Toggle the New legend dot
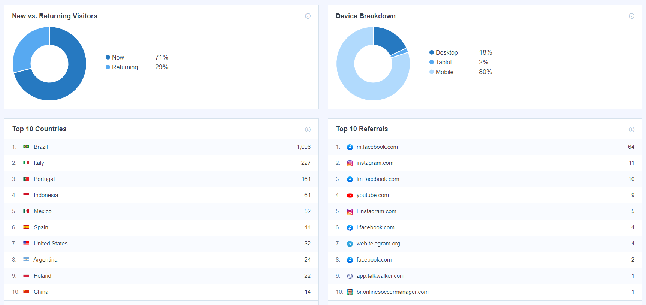Screen dimensions: 646x305 [108, 57]
